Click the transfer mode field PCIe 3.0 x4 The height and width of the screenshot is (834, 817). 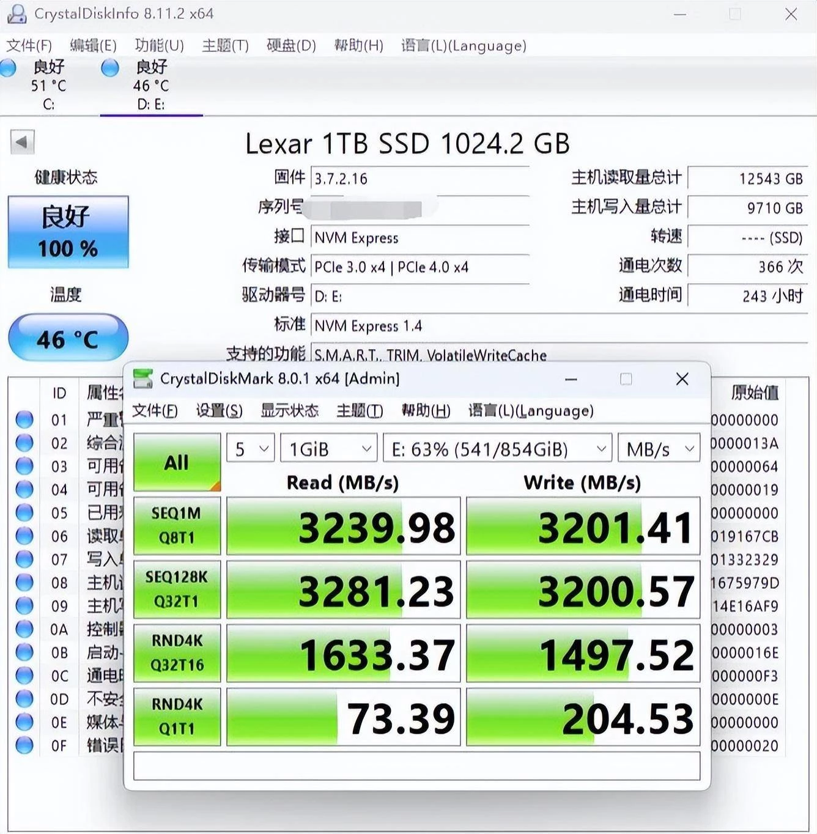[420, 267]
